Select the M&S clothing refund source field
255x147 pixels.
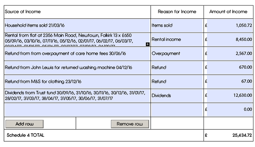77,82
